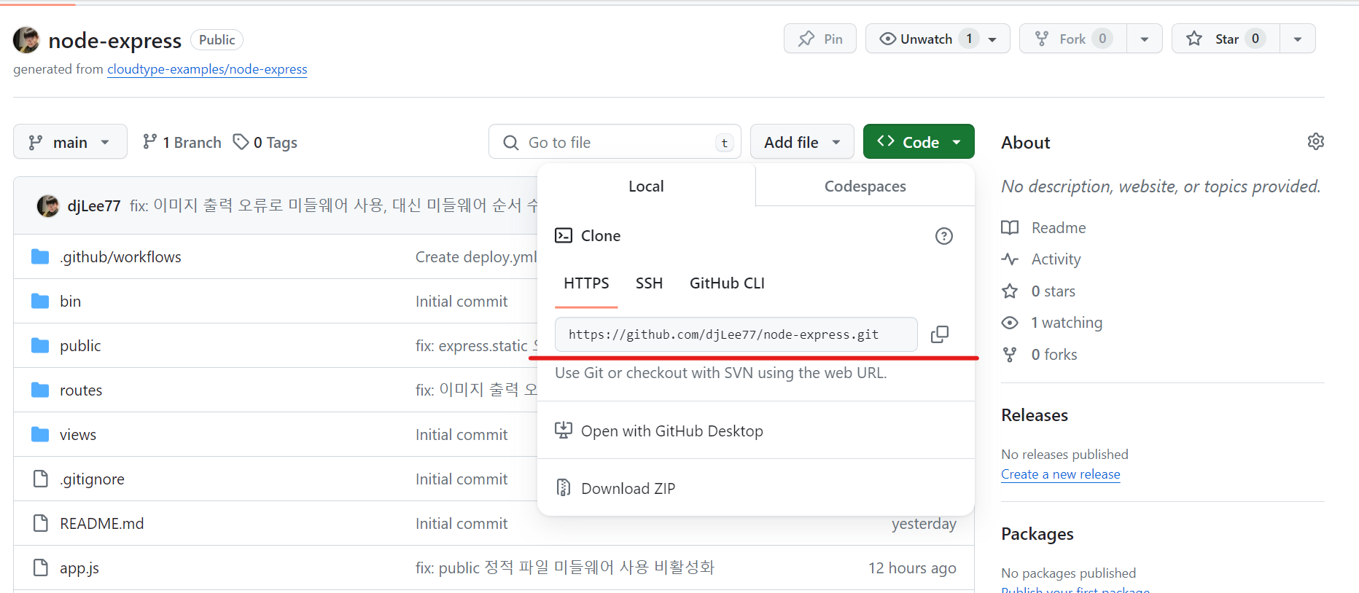
Task: Open the app.js file name
Action: point(79,568)
